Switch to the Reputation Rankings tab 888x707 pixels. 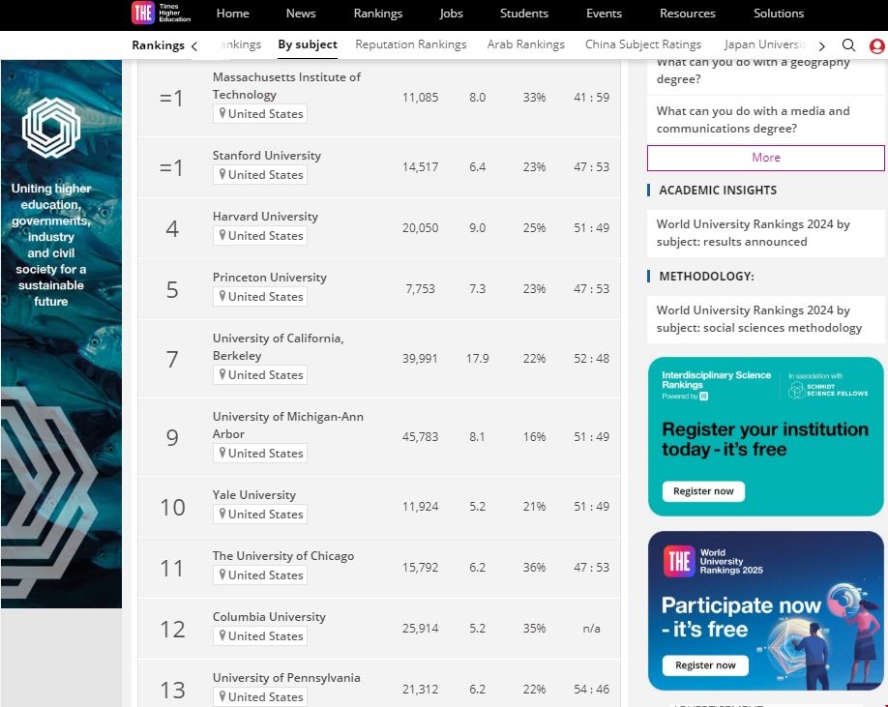coord(410,44)
